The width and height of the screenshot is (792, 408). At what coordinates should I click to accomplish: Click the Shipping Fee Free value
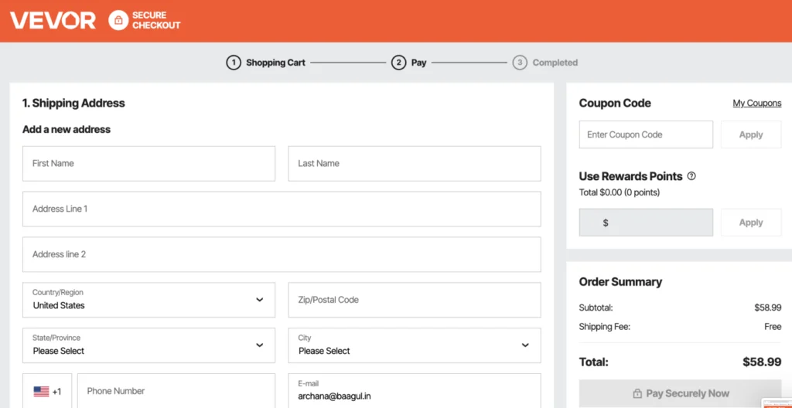[x=773, y=327]
